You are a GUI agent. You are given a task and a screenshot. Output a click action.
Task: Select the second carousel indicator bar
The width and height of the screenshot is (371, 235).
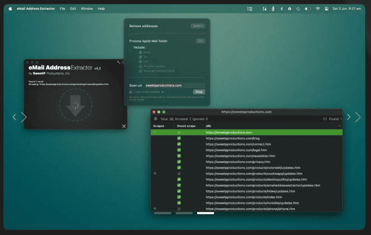184,213
